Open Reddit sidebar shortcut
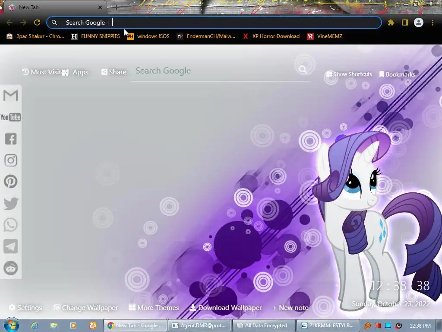The width and height of the screenshot is (442, 332). pos(11,268)
